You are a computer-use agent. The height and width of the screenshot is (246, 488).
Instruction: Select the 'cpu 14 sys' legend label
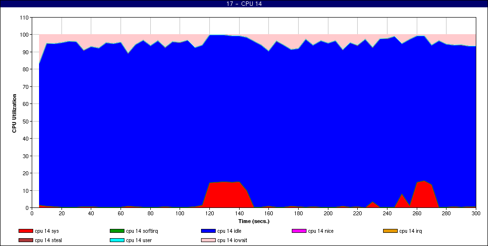pos(47,231)
